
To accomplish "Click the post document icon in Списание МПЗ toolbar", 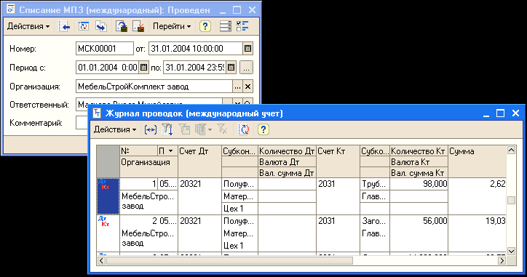I will [122, 26].
